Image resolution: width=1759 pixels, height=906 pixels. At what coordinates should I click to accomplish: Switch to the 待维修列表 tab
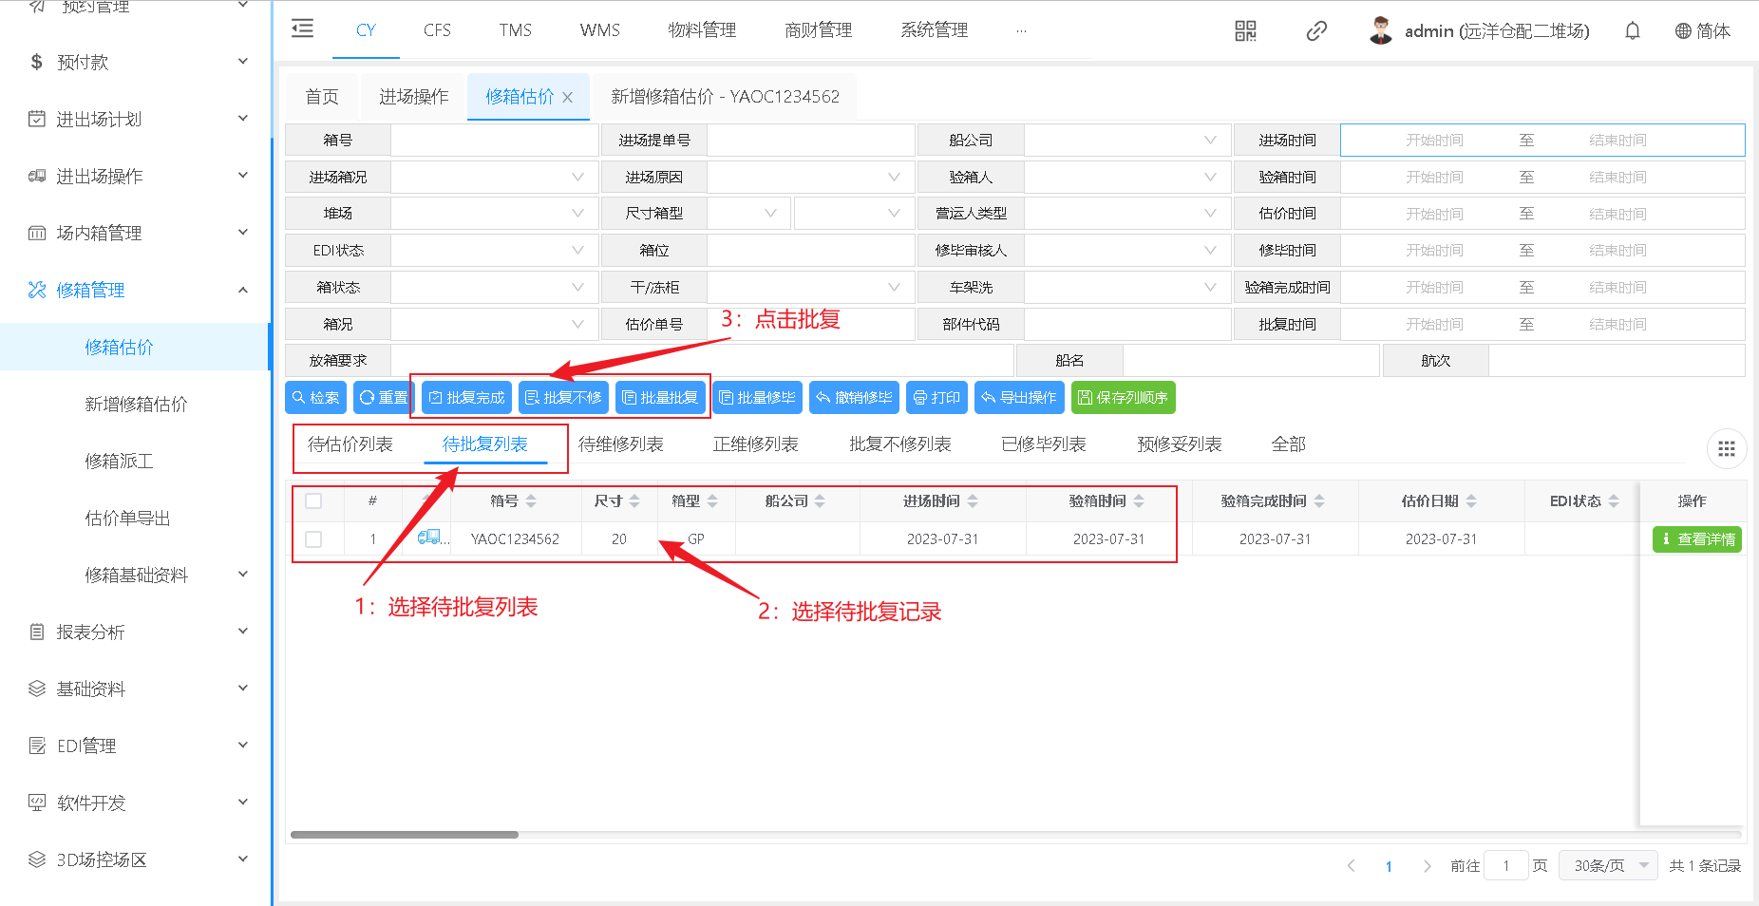pos(620,444)
